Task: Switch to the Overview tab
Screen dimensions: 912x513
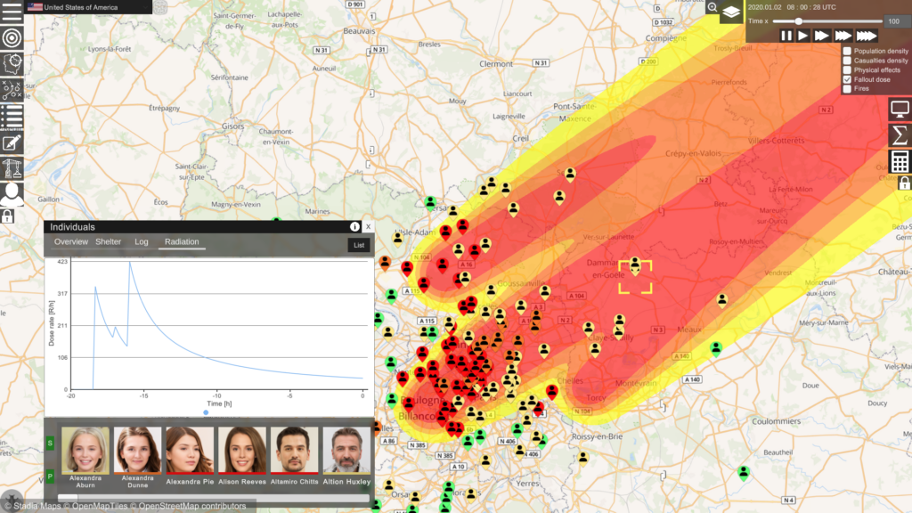Action: click(71, 242)
